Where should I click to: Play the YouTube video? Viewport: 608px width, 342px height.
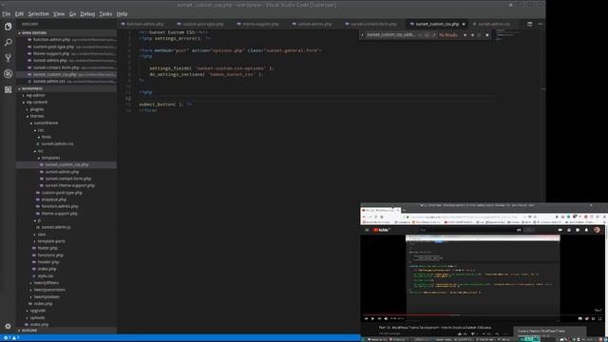pos(372,319)
